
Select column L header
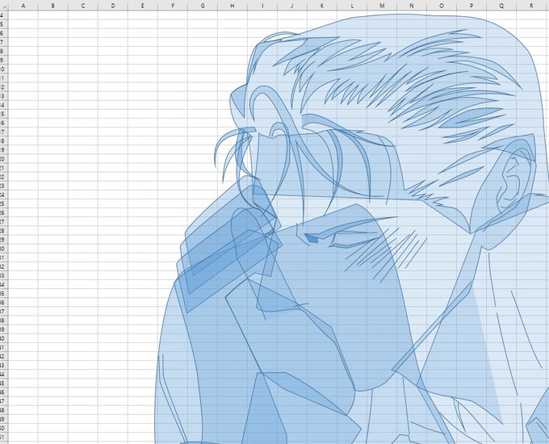pyautogui.click(x=352, y=6)
